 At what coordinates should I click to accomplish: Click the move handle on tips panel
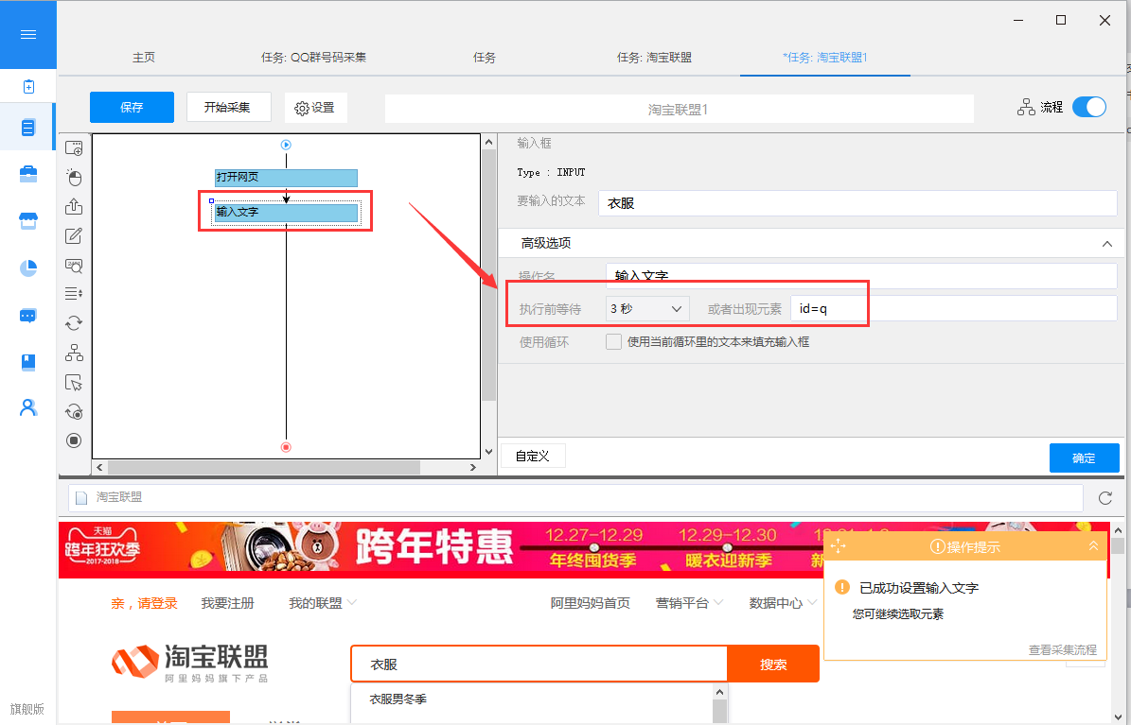point(839,546)
